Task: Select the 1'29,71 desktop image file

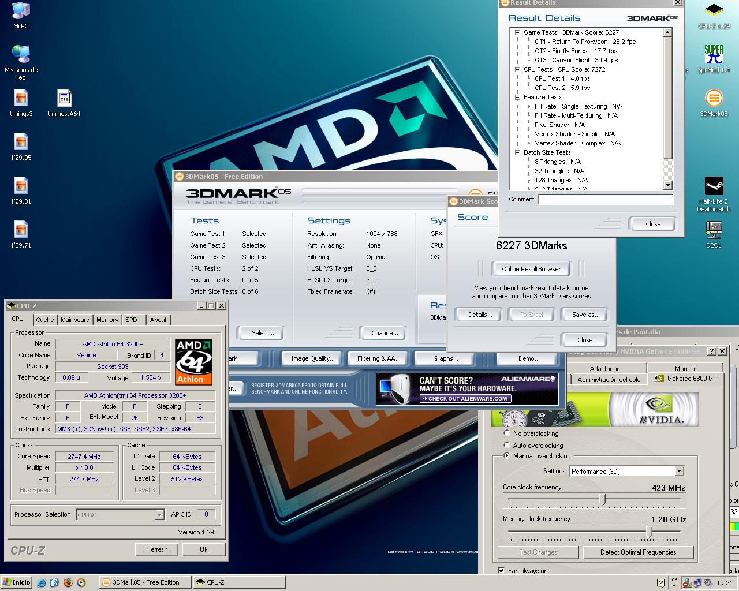Action: point(21,234)
